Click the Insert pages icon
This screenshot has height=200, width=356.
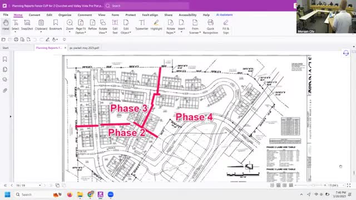(x=181, y=22)
